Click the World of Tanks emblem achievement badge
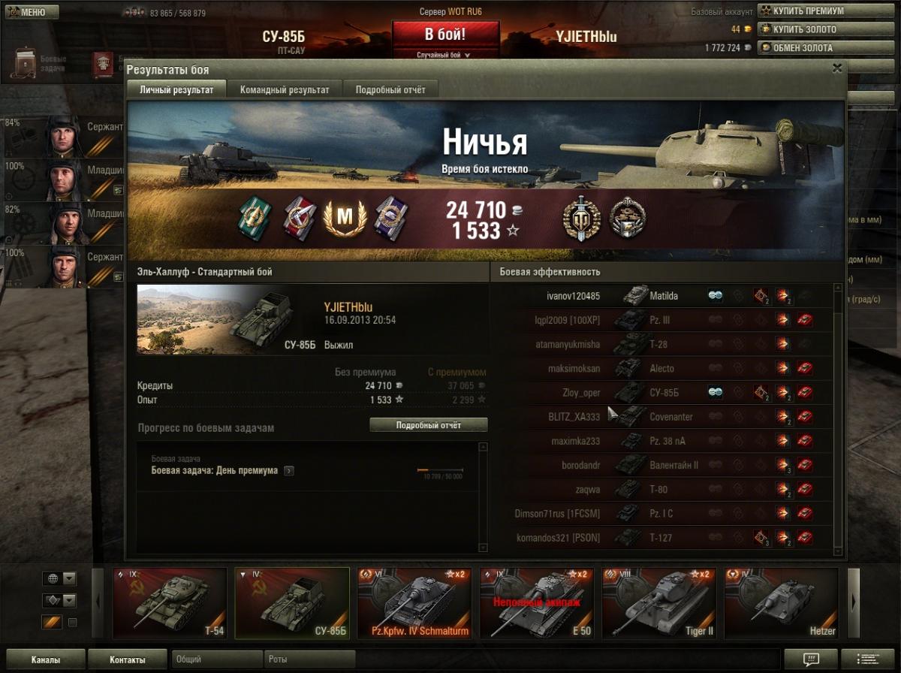This screenshot has height=673, width=901. tap(581, 218)
